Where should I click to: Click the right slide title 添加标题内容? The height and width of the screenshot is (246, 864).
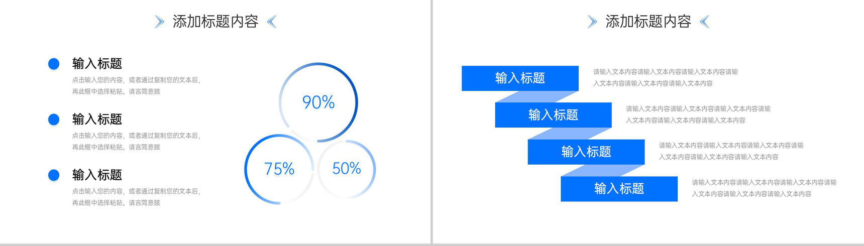tap(649, 22)
